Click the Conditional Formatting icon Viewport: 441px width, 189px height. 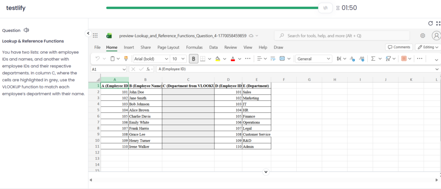[404, 59]
